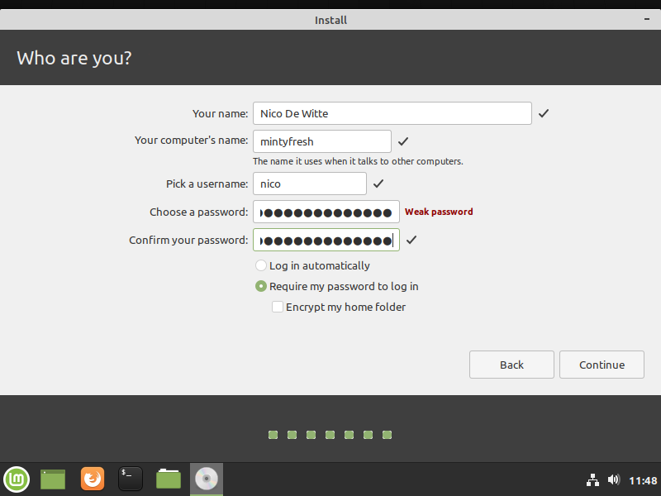
Task: Open the Terminal from the taskbar
Action: pyautogui.click(x=131, y=479)
